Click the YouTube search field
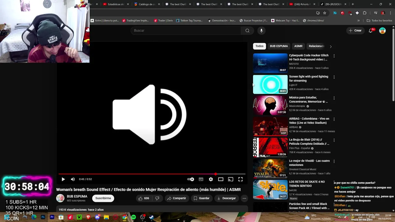 click(186, 31)
